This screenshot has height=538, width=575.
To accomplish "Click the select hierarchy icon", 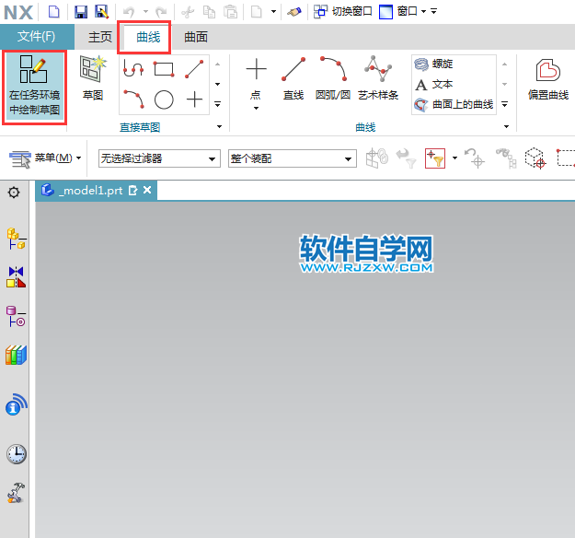I will point(506,158).
